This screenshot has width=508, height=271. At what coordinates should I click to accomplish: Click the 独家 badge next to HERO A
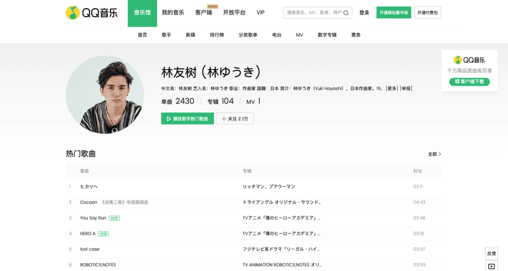[x=104, y=234]
